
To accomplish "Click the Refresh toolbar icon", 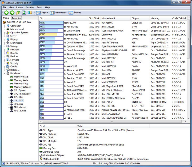I will pyautogui.click(x=24, y=13).
